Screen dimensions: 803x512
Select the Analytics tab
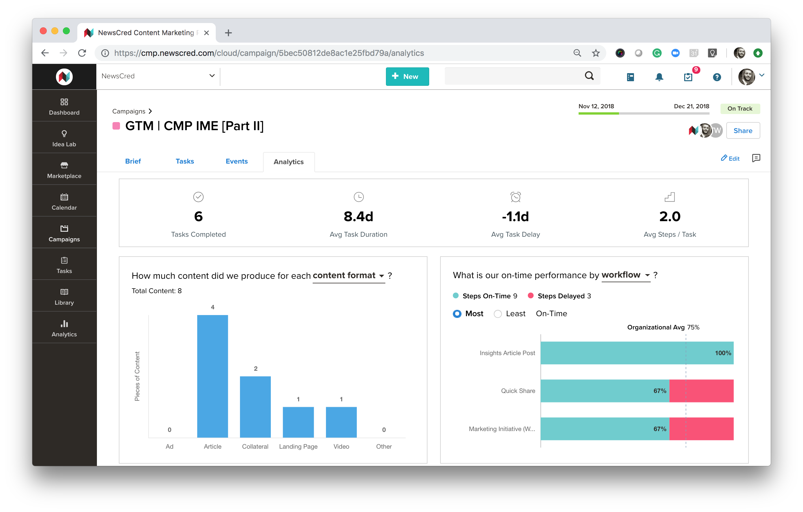[289, 162]
